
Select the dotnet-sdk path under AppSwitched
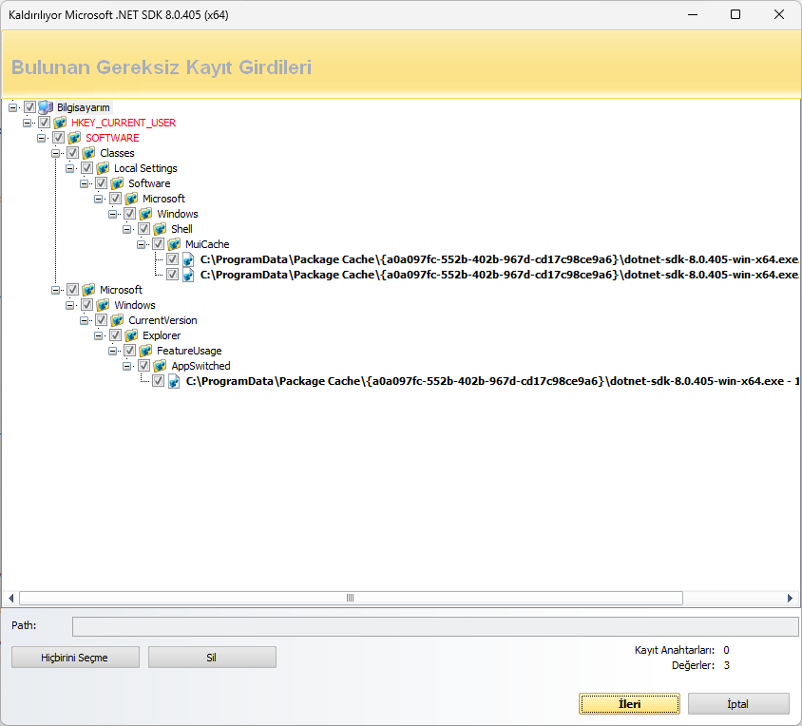click(492, 381)
